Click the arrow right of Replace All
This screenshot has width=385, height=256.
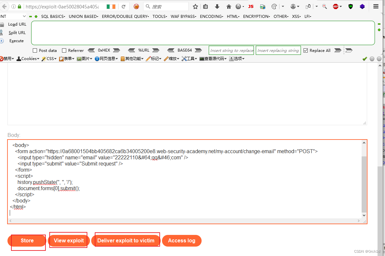pyautogui.click(x=338, y=50)
